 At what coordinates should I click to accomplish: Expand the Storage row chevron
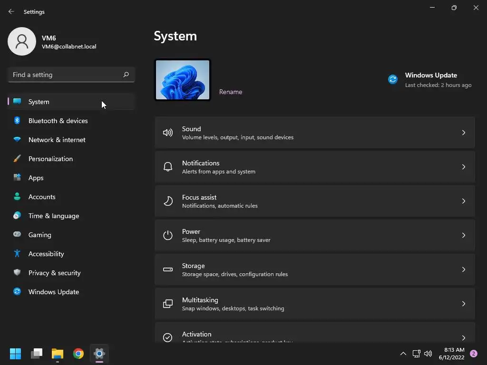click(x=463, y=269)
